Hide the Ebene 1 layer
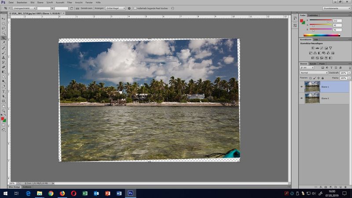The image size is (352, 198). pyautogui.click(x=301, y=87)
